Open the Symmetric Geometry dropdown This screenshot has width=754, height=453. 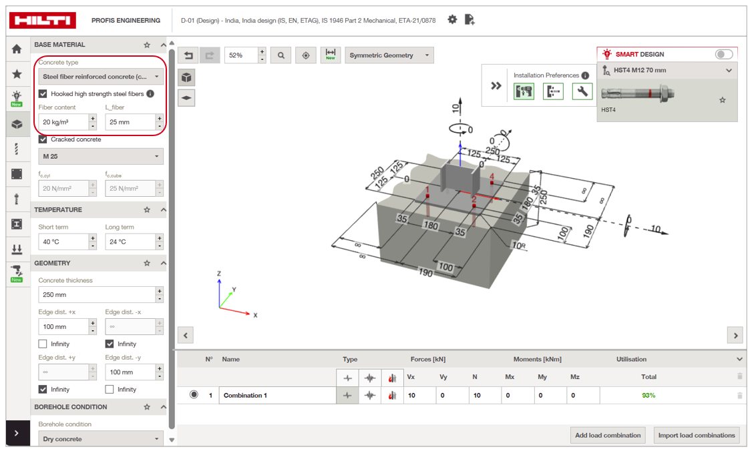[389, 55]
